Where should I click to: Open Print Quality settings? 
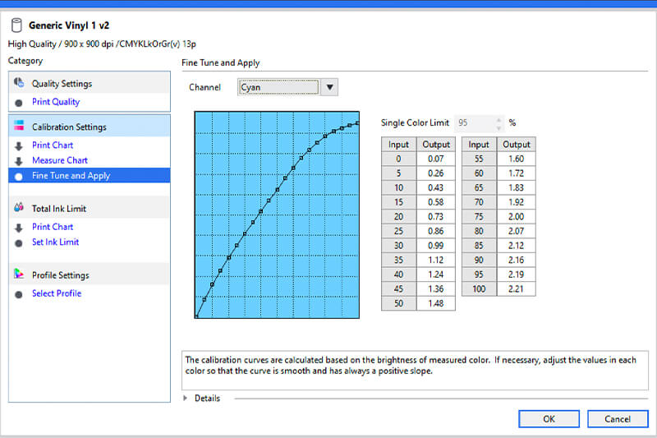click(56, 102)
